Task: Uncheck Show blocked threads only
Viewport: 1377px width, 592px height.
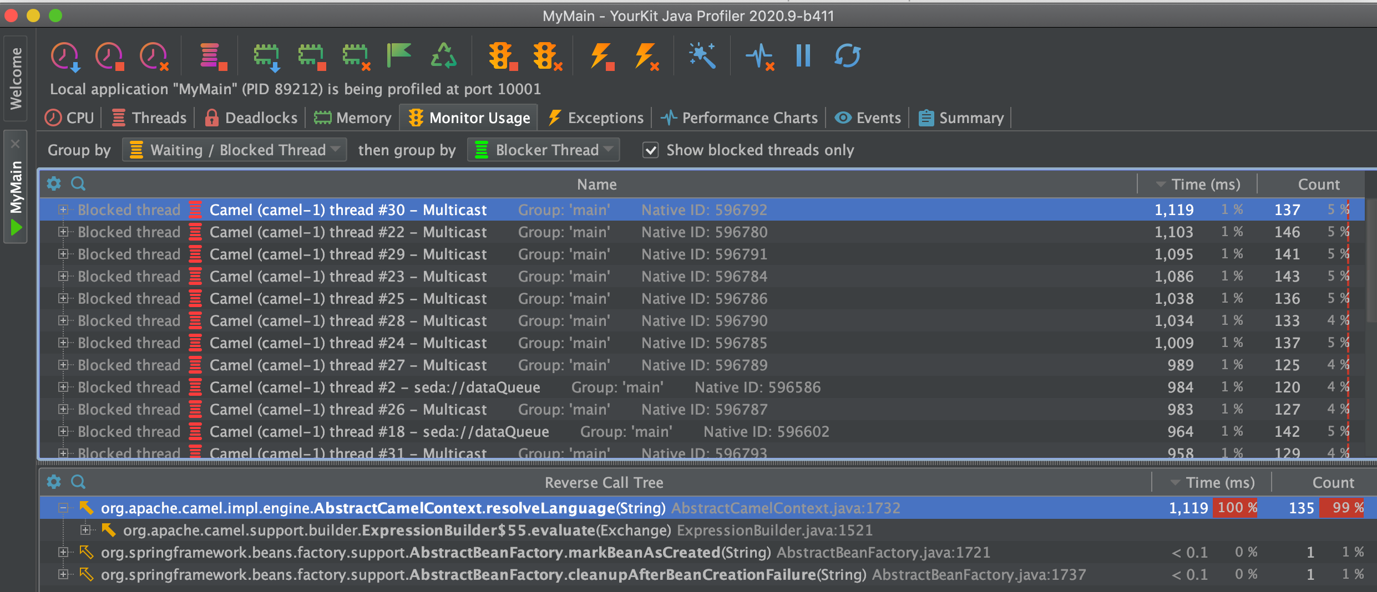Action: pyautogui.click(x=650, y=150)
